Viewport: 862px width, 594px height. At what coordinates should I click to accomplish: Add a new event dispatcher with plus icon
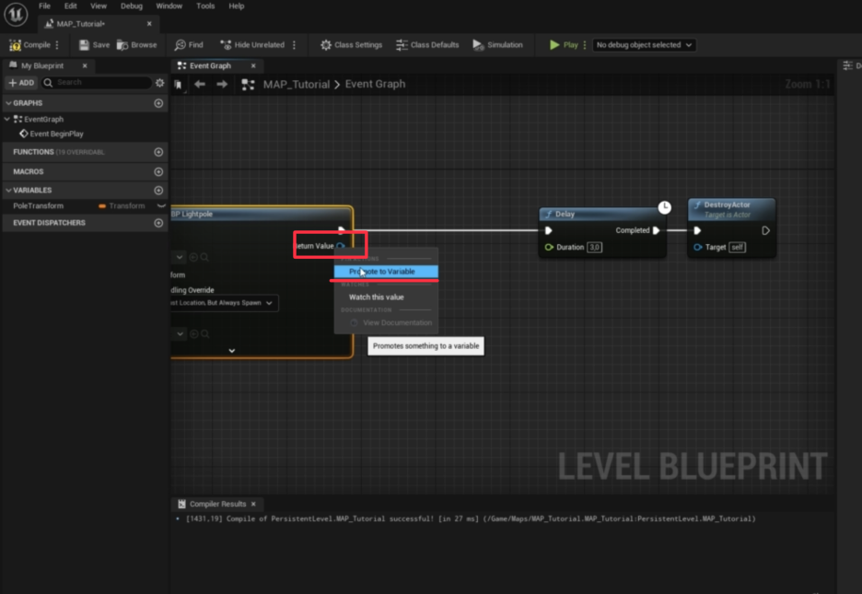click(158, 223)
